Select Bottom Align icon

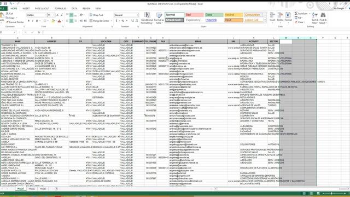pos(75,15)
